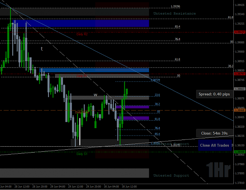The height and width of the screenshot is (190, 246).
Task: Click the 1.39000 price scale value
Action: click(x=240, y=52)
